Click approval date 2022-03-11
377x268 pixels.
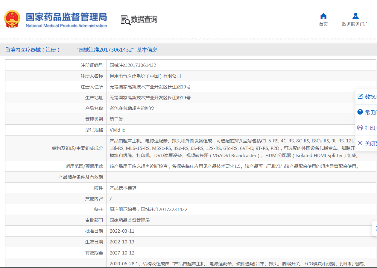click(x=122, y=231)
